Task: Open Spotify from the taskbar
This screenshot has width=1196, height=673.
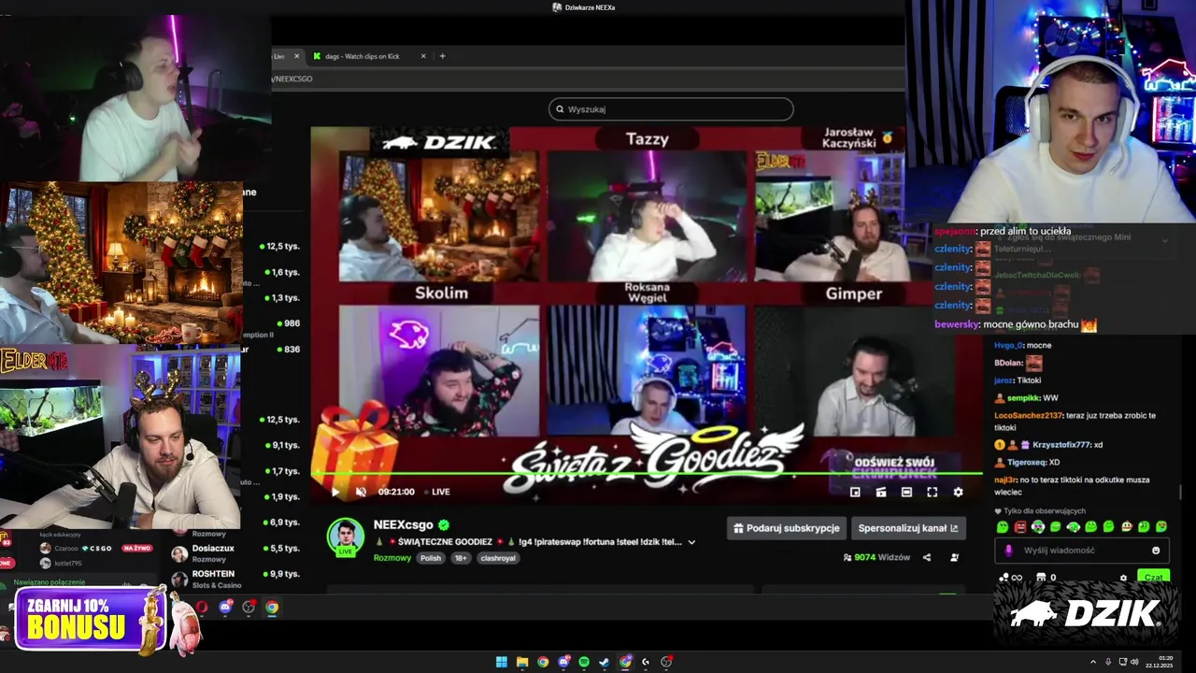Action: point(584,662)
